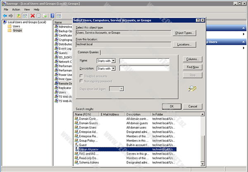Click the Object Types button
248x172 pixels.
(184, 33)
